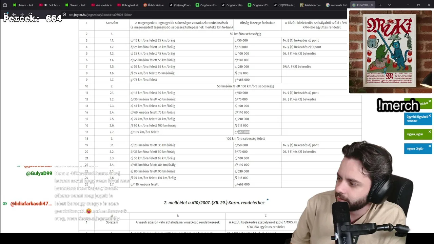Switch to the ZingPrinceGa TikTok tab
The width and height of the screenshot is (434, 244).
232,5
